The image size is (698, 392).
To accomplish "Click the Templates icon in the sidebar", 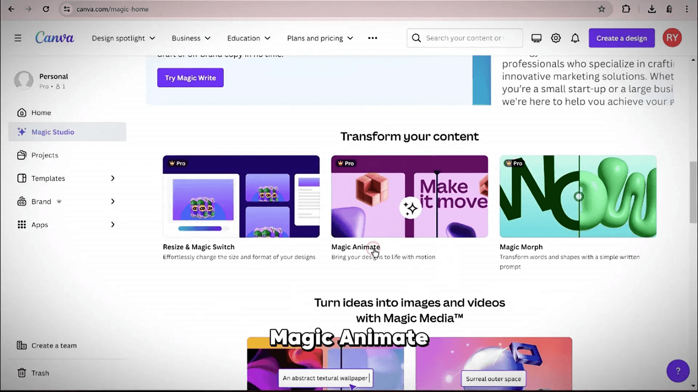I will [x=22, y=178].
